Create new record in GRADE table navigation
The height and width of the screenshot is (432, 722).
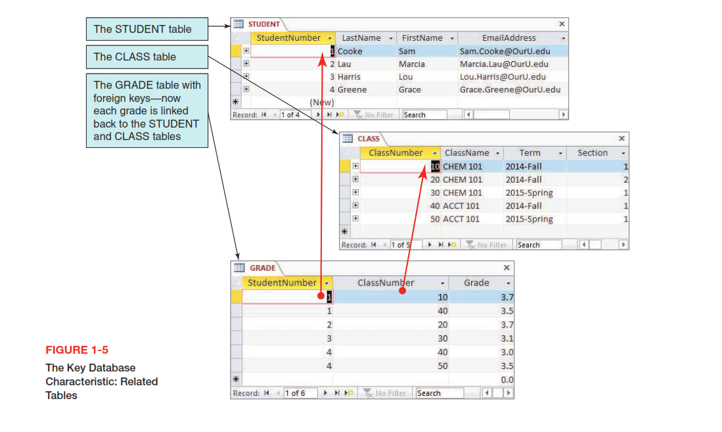(349, 393)
